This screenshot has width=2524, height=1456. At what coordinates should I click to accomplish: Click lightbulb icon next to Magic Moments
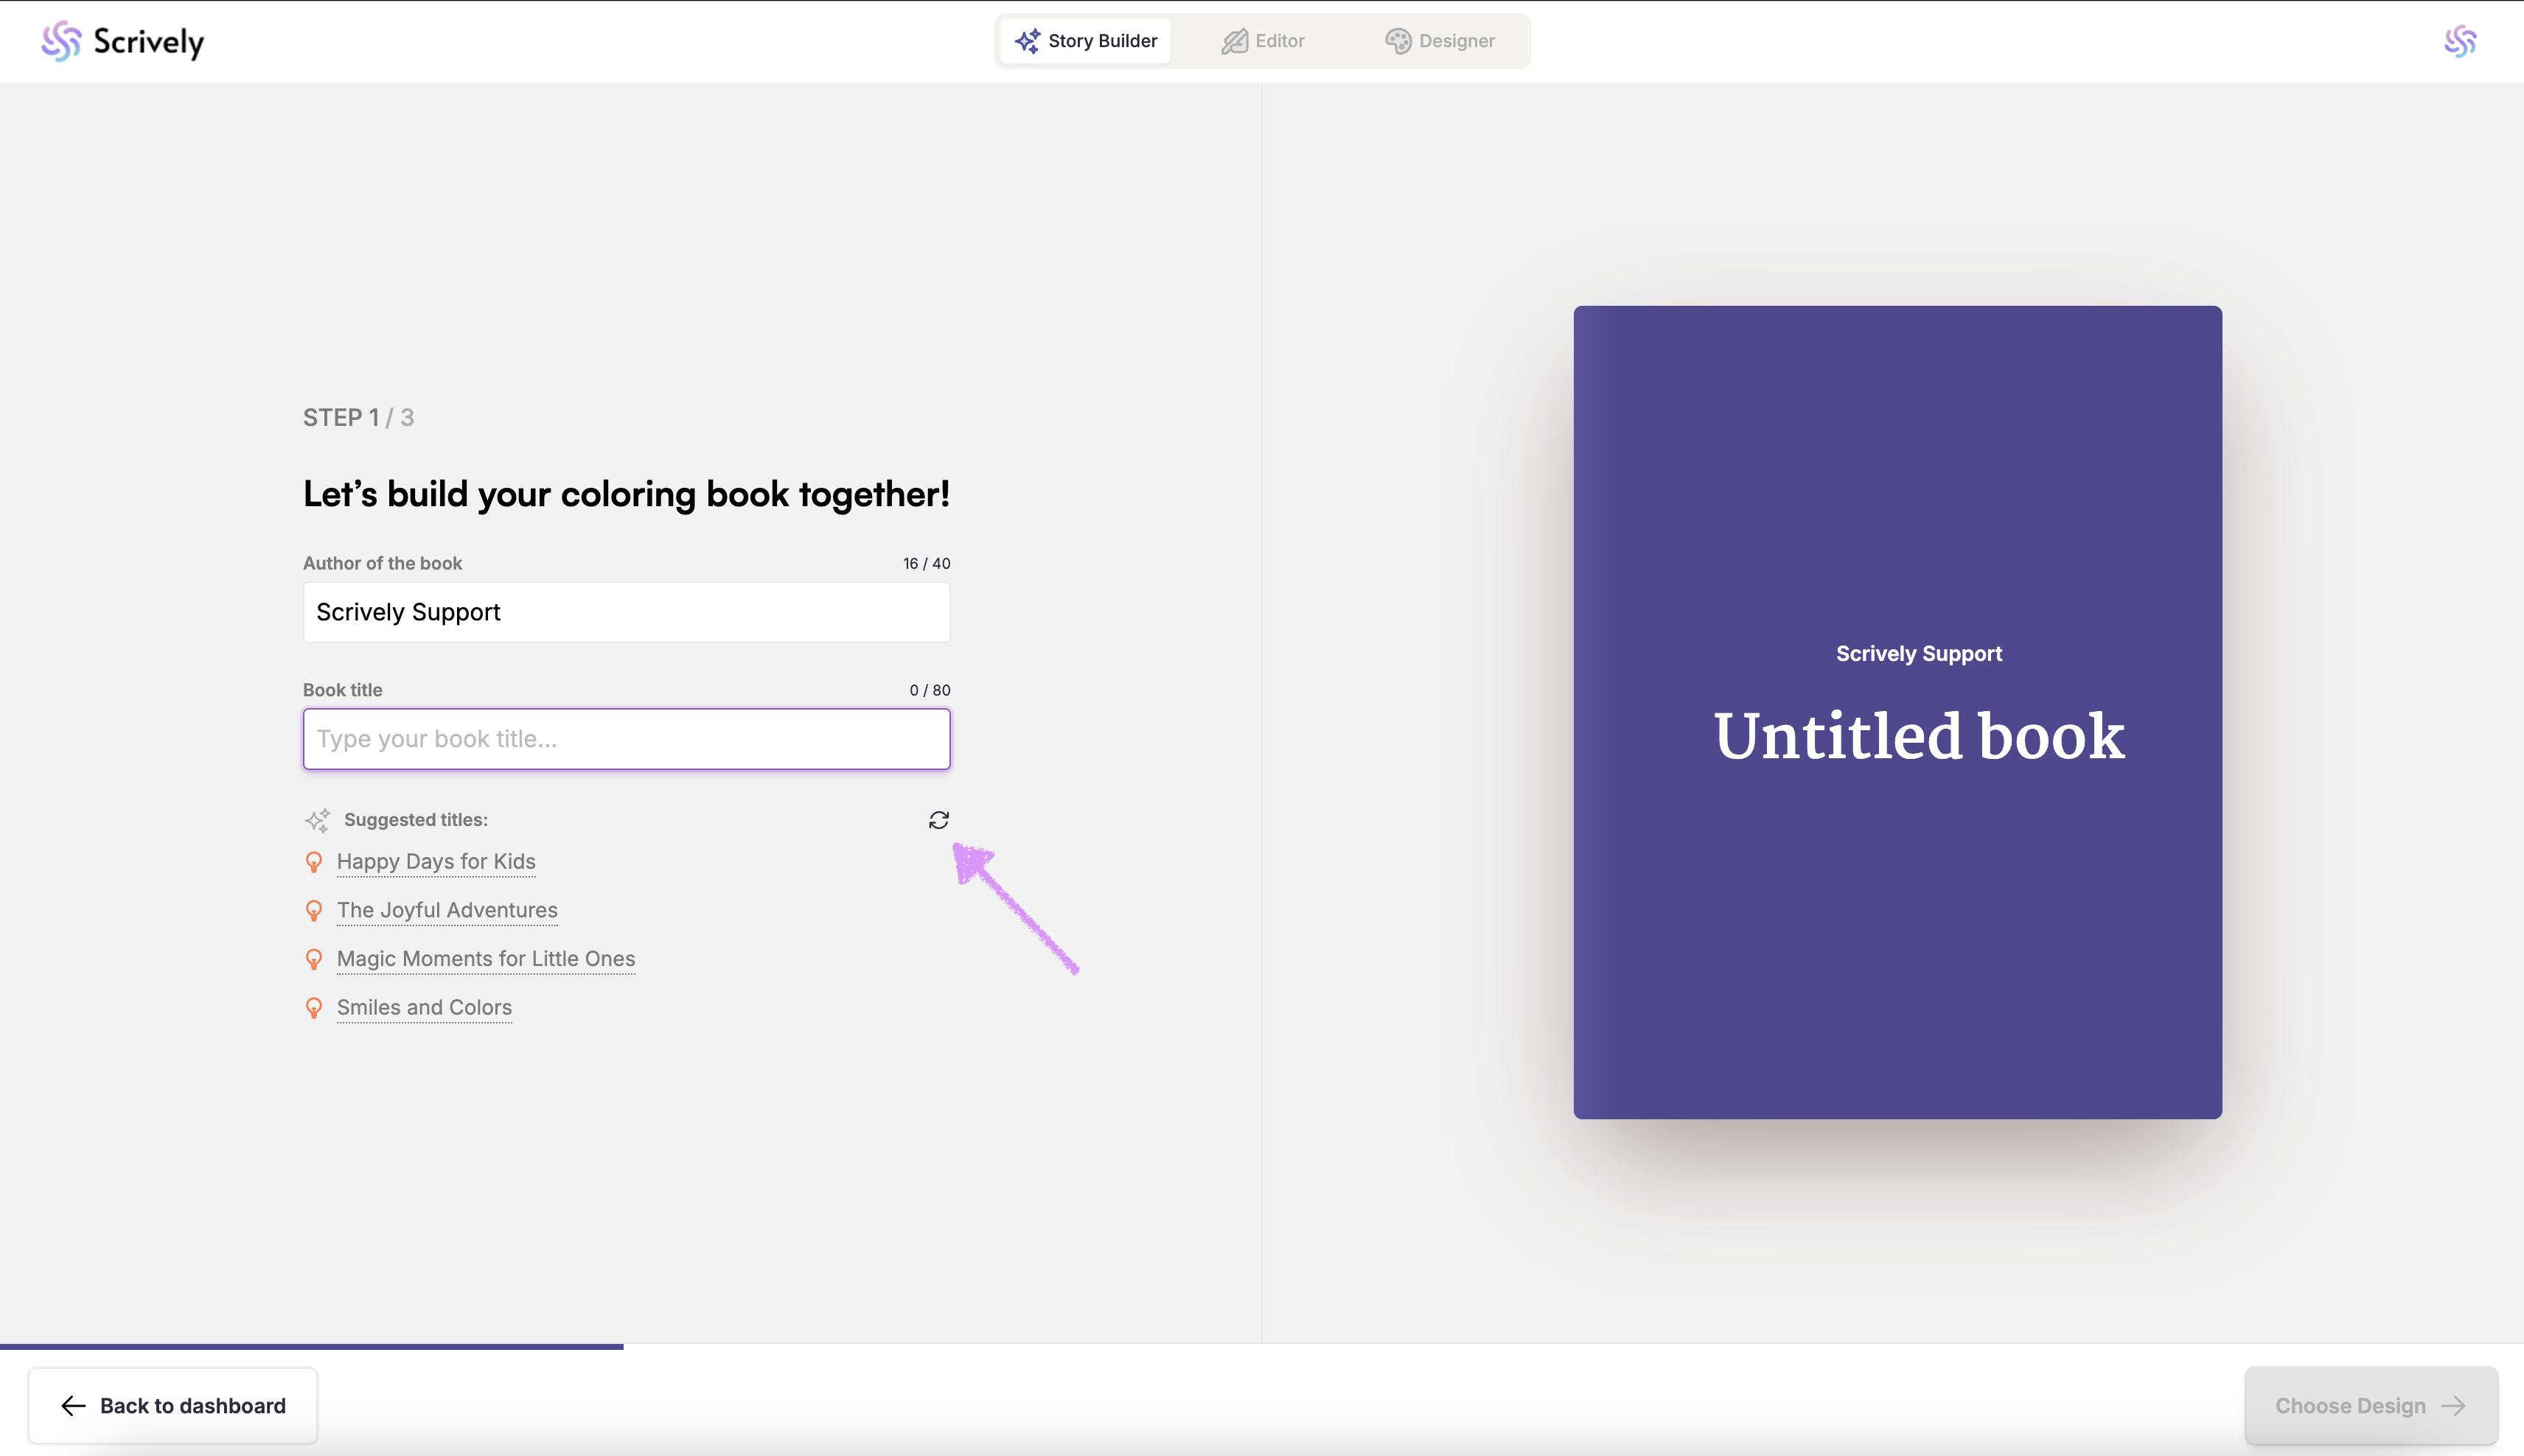click(314, 960)
